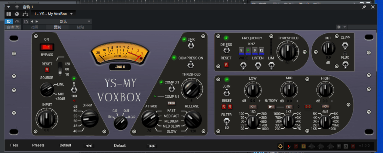Click the ENTROPY play-step button

point(271,107)
